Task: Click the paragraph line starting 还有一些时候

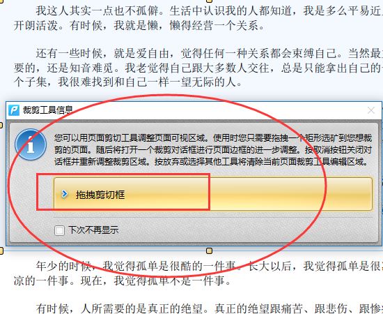Action: pyautogui.click(x=210, y=53)
